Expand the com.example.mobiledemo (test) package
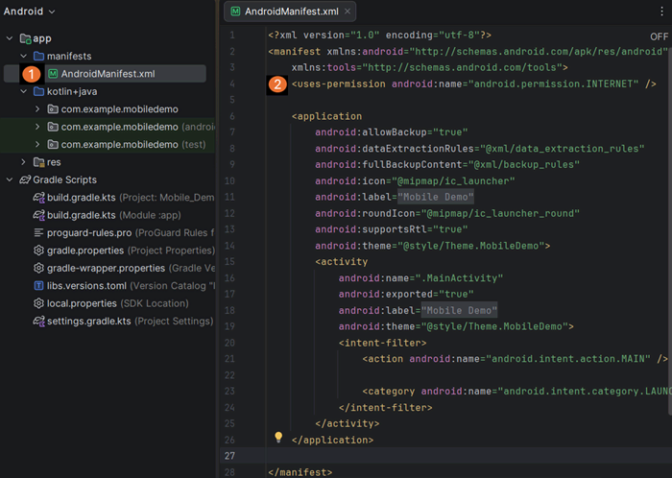The image size is (672, 478). click(37, 144)
